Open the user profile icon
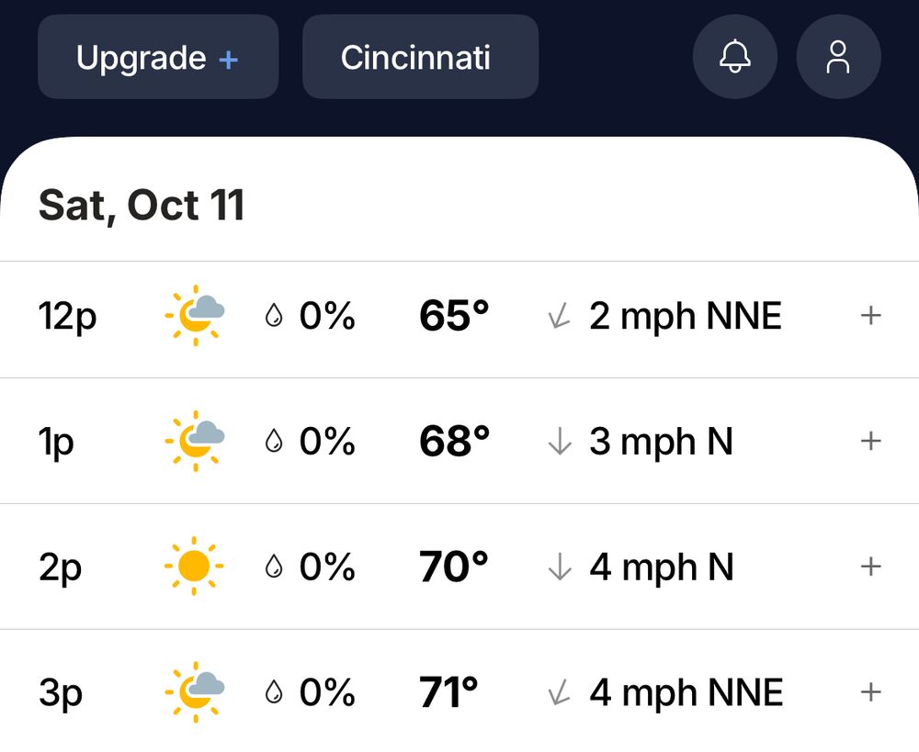The height and width of the screenshot is (752, 919). click(x=838, y=57)
